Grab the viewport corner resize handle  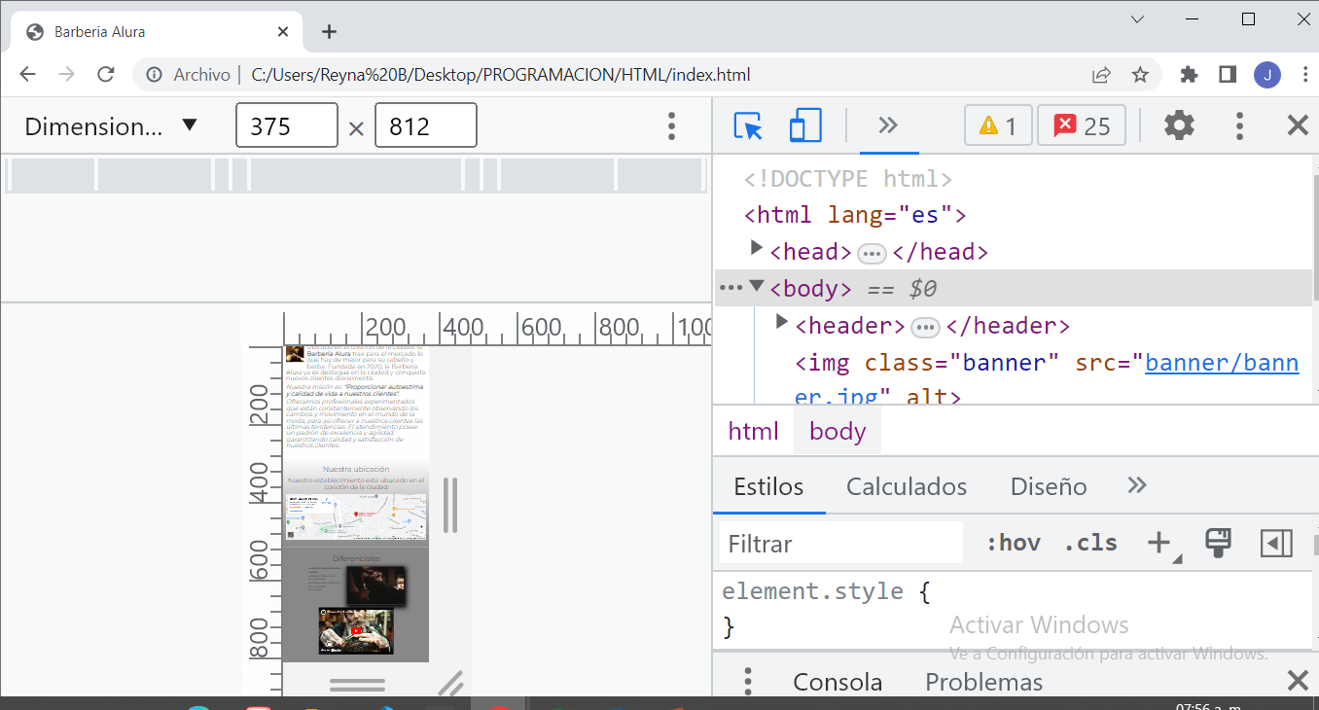[450, 684]
